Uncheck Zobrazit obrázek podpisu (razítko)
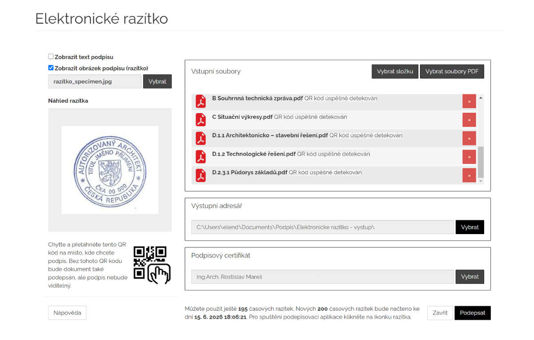 (51, 68)
